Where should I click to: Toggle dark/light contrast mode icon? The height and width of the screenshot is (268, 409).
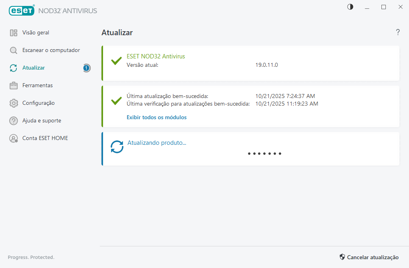coord(350,7)
